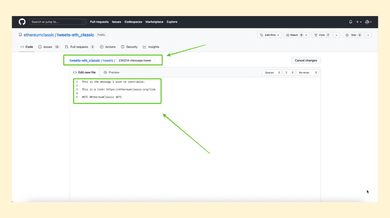Screen dimensions: 390x218
Task: Click the Star repository button
Action: pyautogui.click(x=353, y=35)
